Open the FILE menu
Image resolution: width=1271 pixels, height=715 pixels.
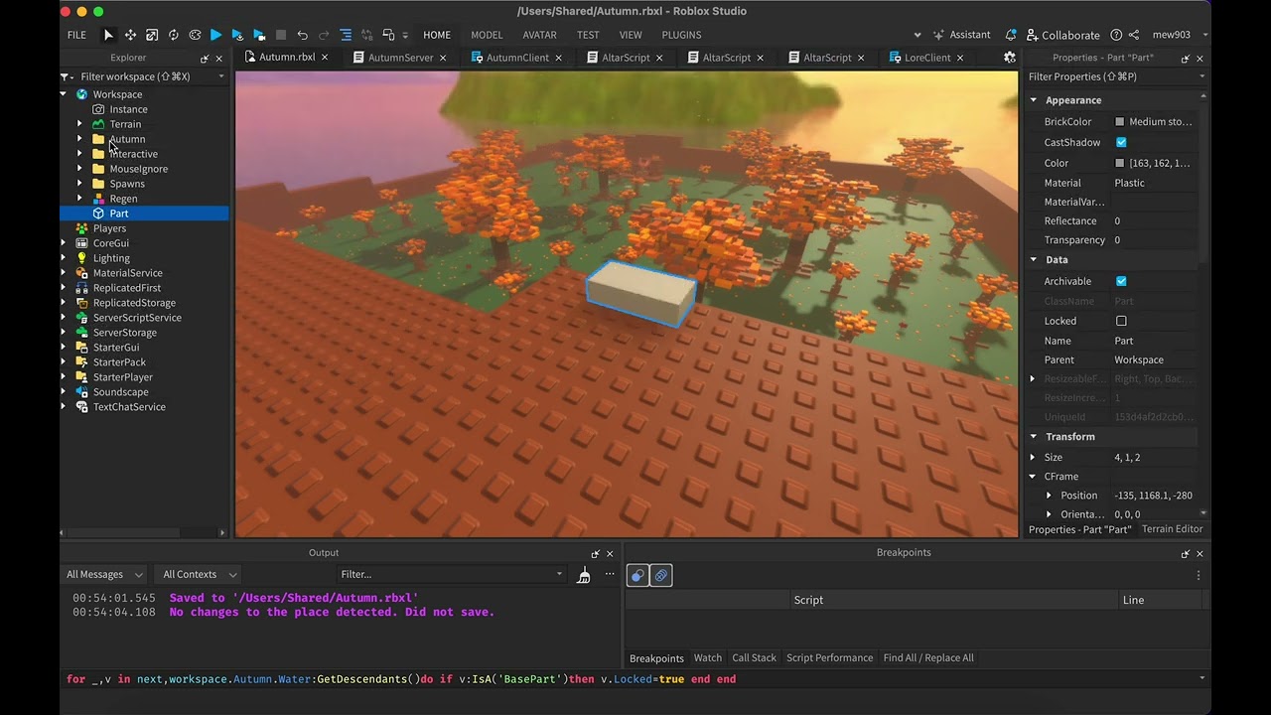[x=76, y=35]
